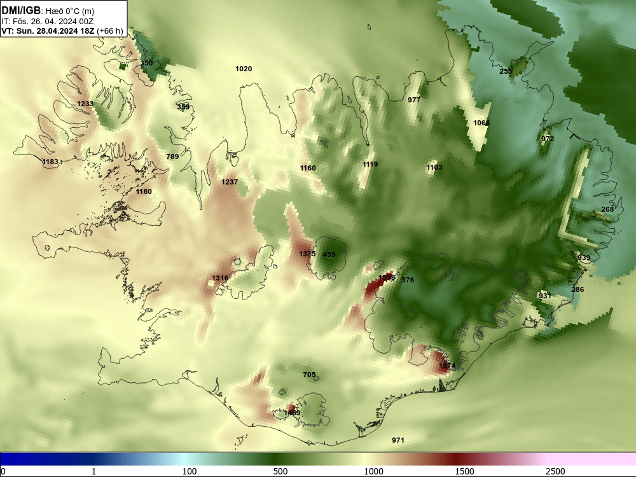
Task: Select the 1469 value in the south
Action: 292,413
